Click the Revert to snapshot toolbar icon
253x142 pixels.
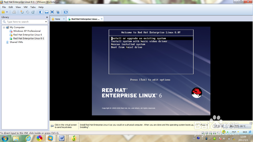click(28, 12)
